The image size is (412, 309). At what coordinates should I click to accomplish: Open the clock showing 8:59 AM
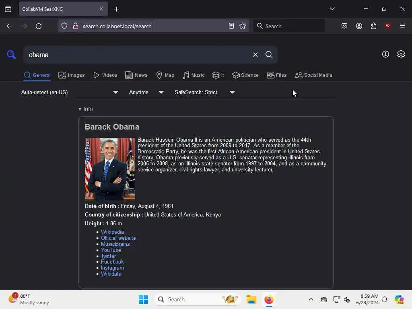click(x=367, y=299)
